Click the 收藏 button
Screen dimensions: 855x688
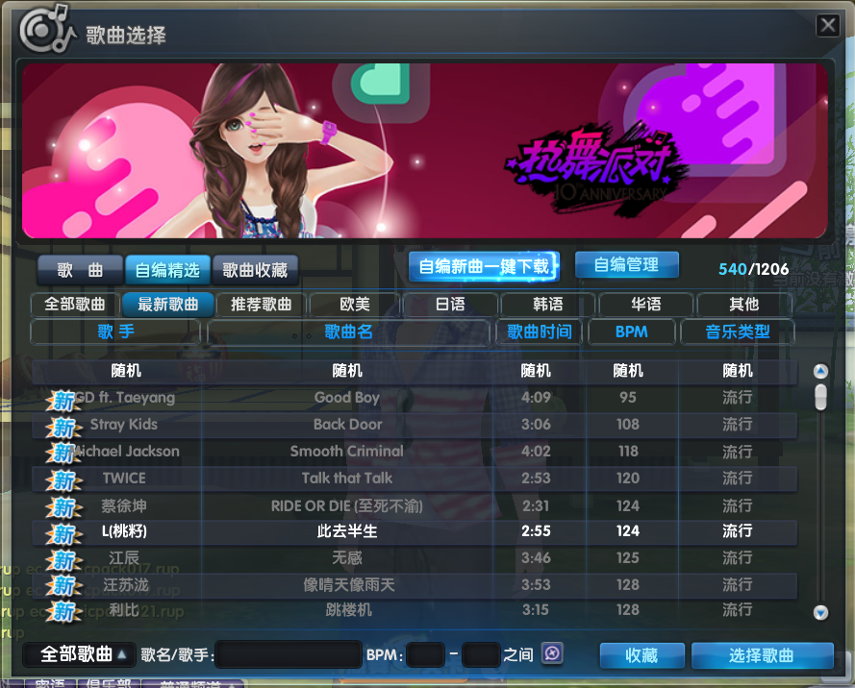click(641, 655)
